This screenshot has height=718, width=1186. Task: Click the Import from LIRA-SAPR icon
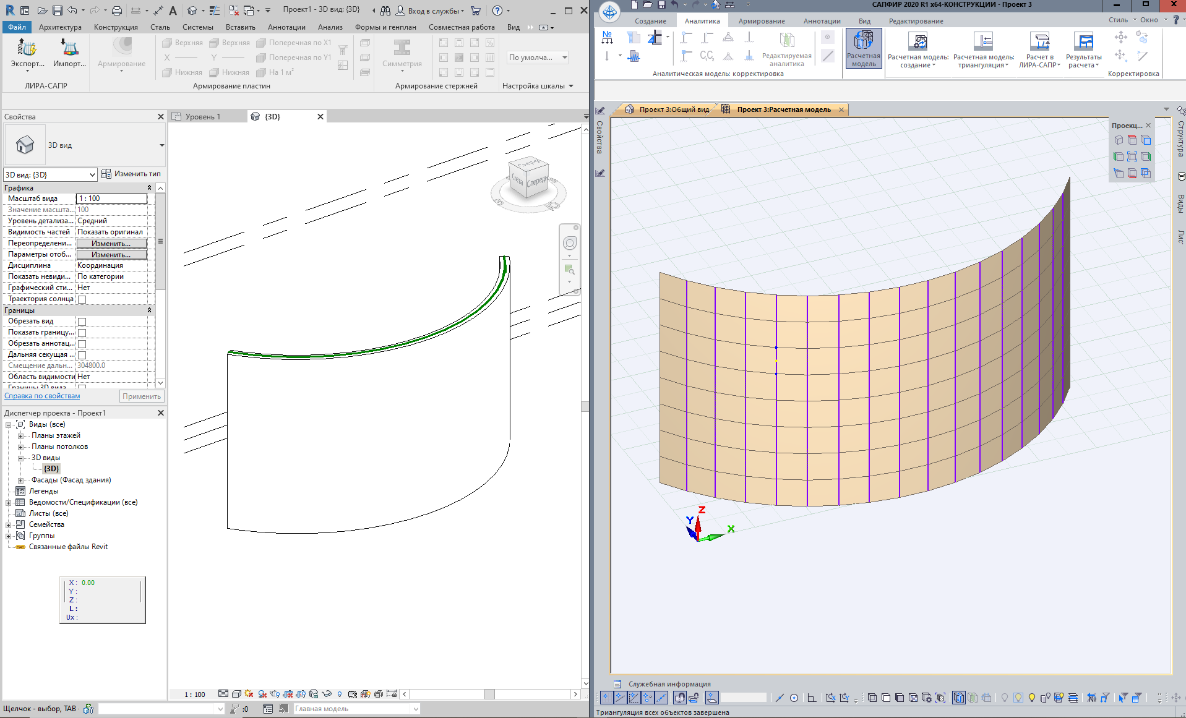point(69,48)
